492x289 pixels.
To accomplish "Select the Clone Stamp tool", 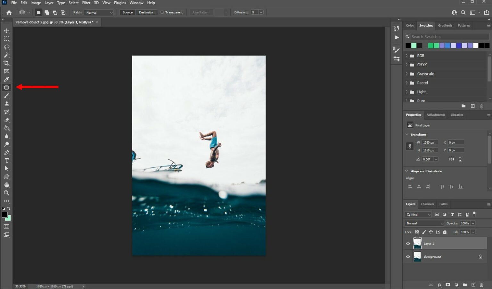I will [6, 104].
